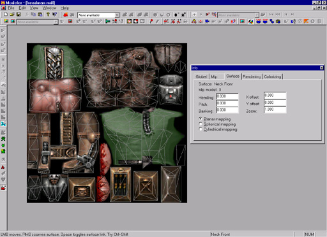Click the 'Mip model: 0' label
Viewport: 327px width, 237px height.
coord(209,90)
